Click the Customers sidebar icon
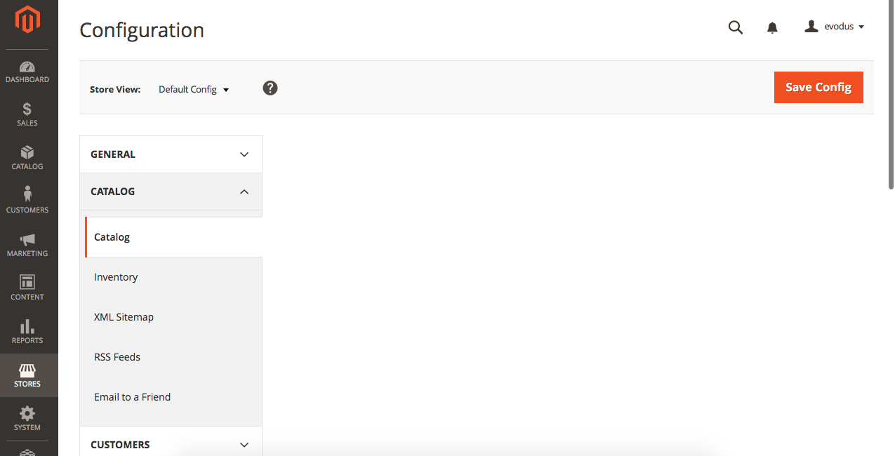Viewport: 895px width, 456px height. pos(27,199)
